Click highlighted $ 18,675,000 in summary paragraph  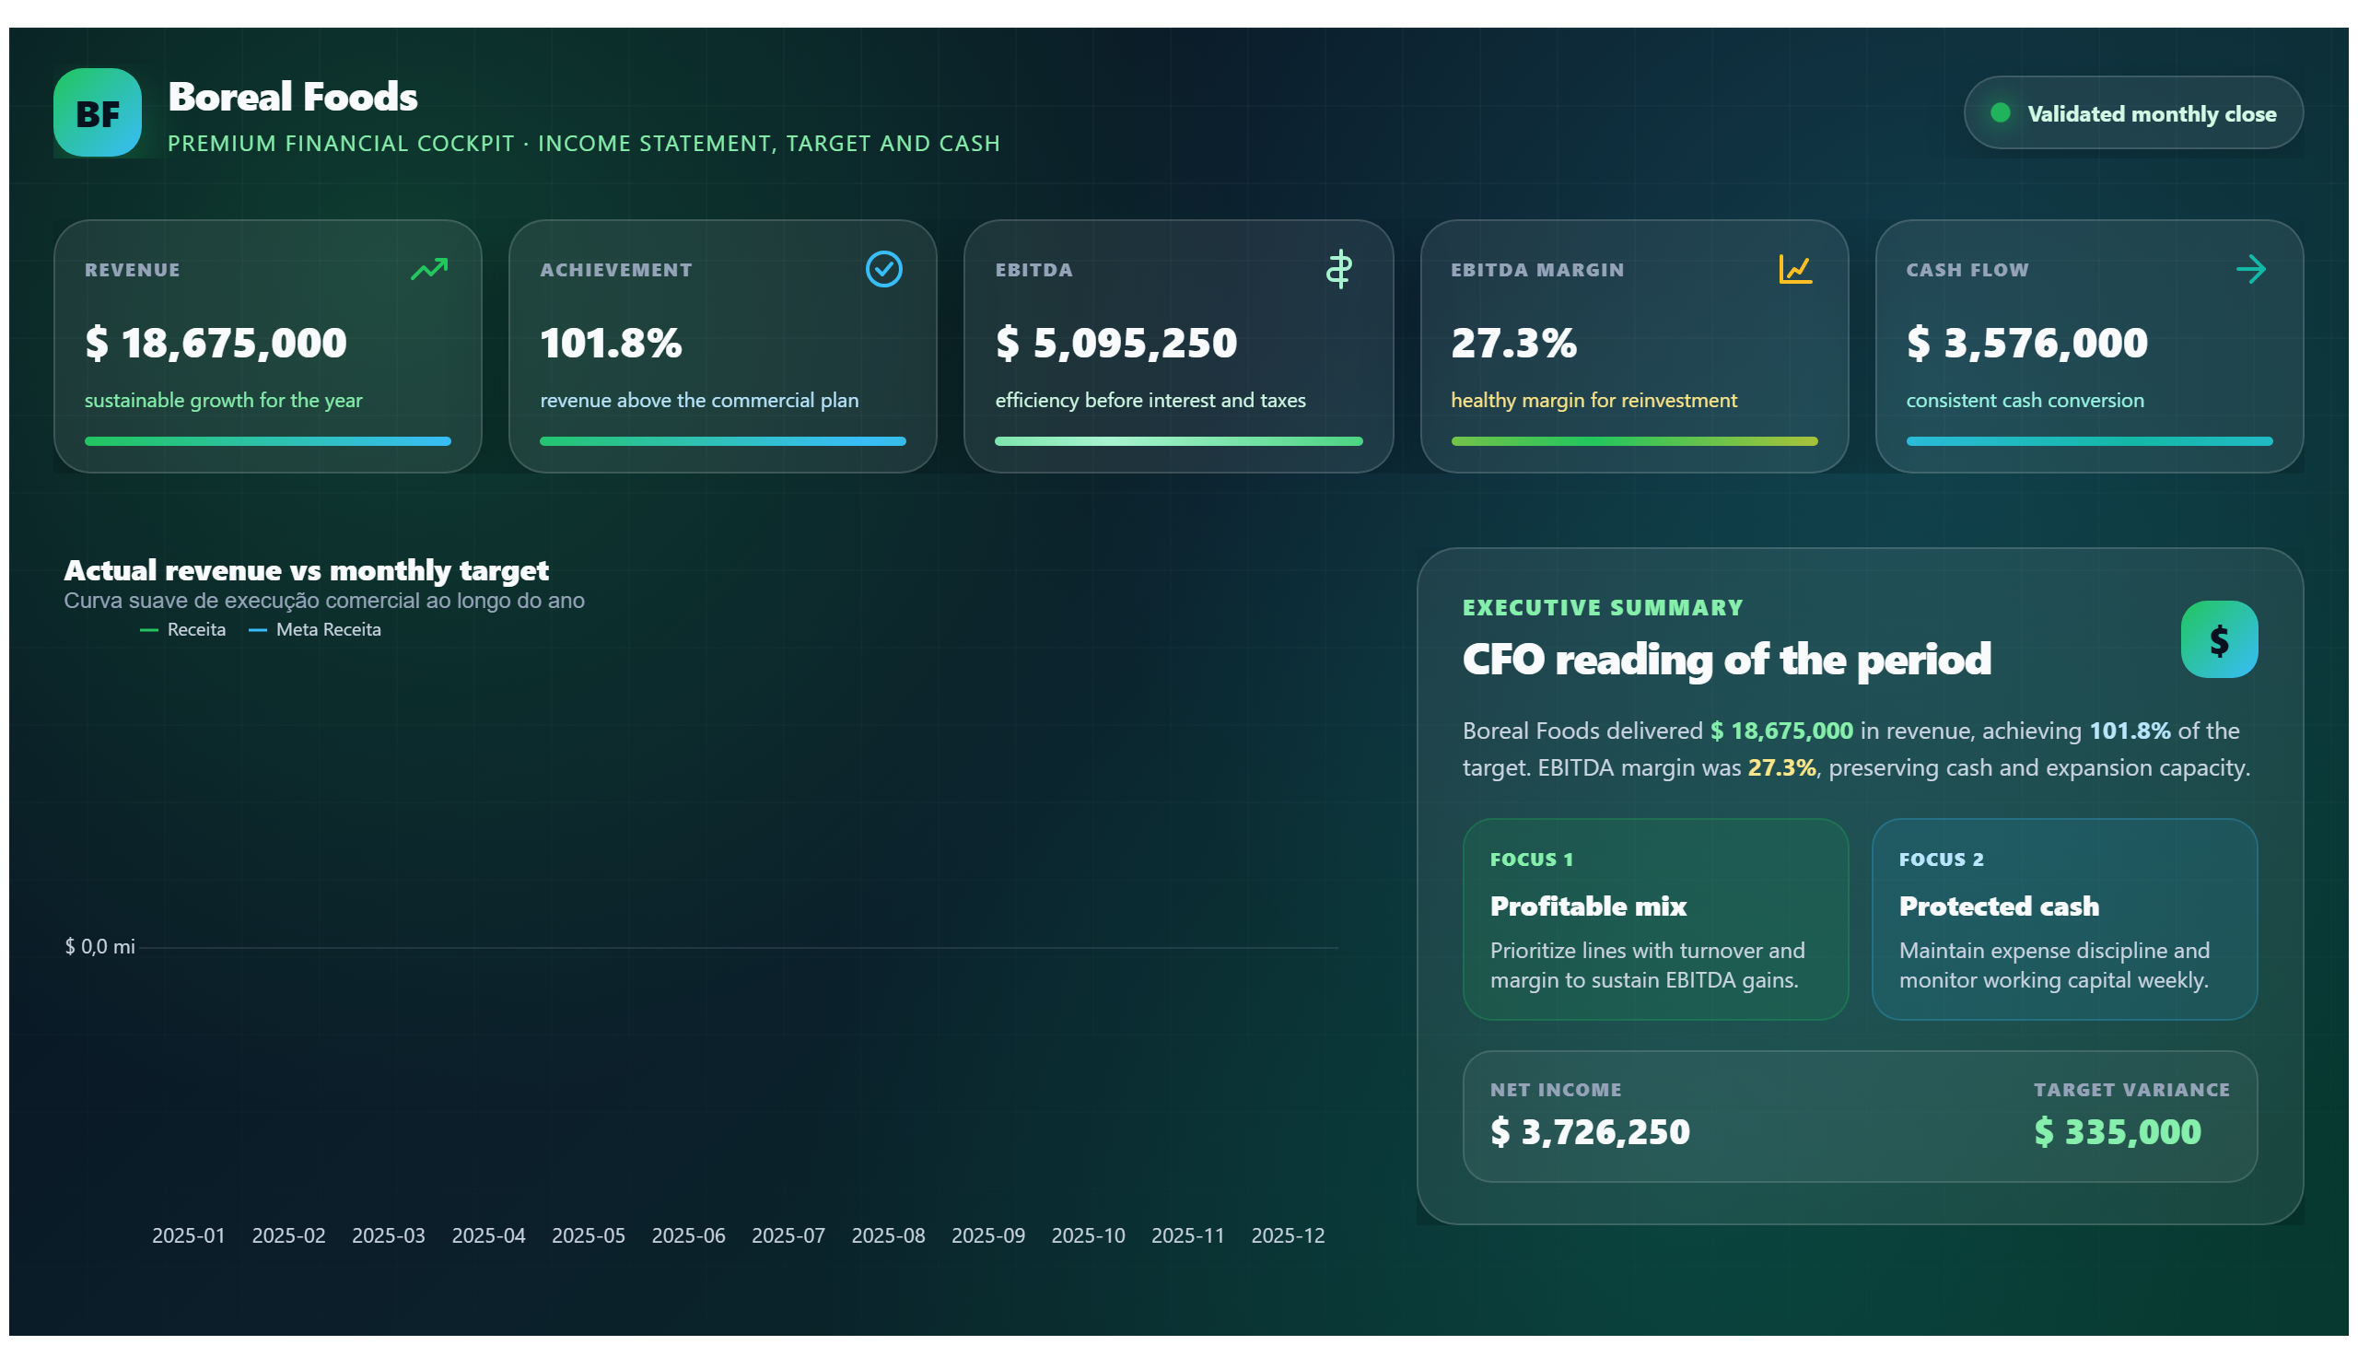point(1780,731)
